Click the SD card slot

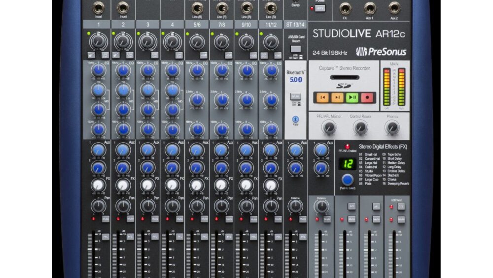pyautogui.click(x=345, y=78)
